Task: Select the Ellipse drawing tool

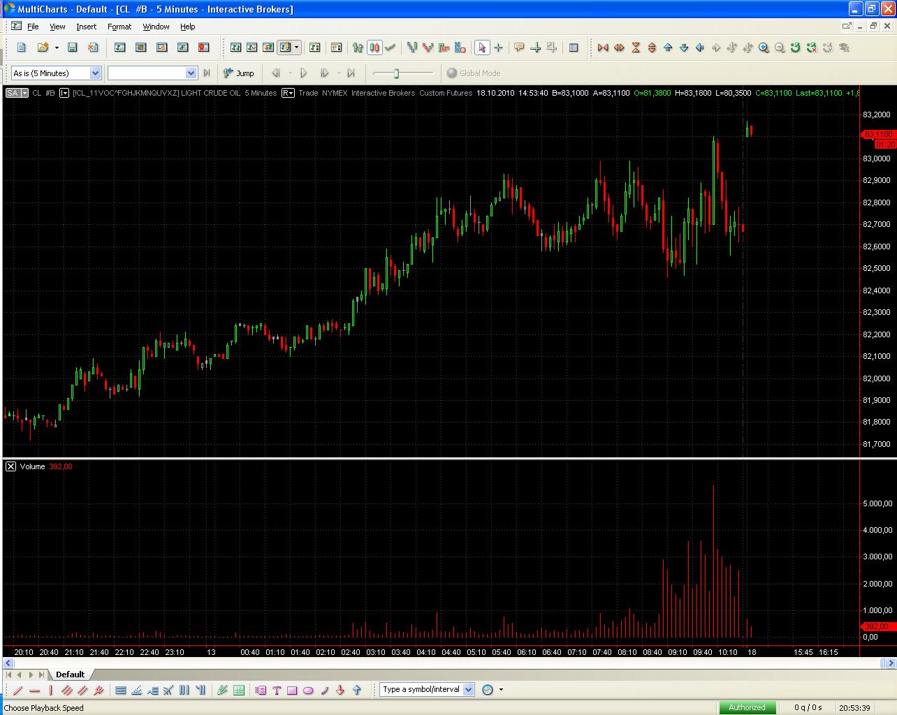Action: 308,691
